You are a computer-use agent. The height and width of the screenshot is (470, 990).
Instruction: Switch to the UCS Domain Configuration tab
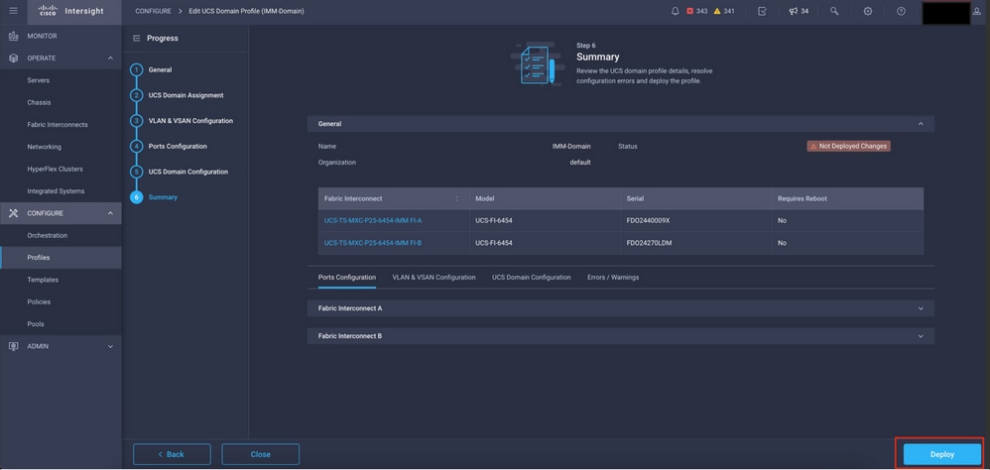click(532, 278)
